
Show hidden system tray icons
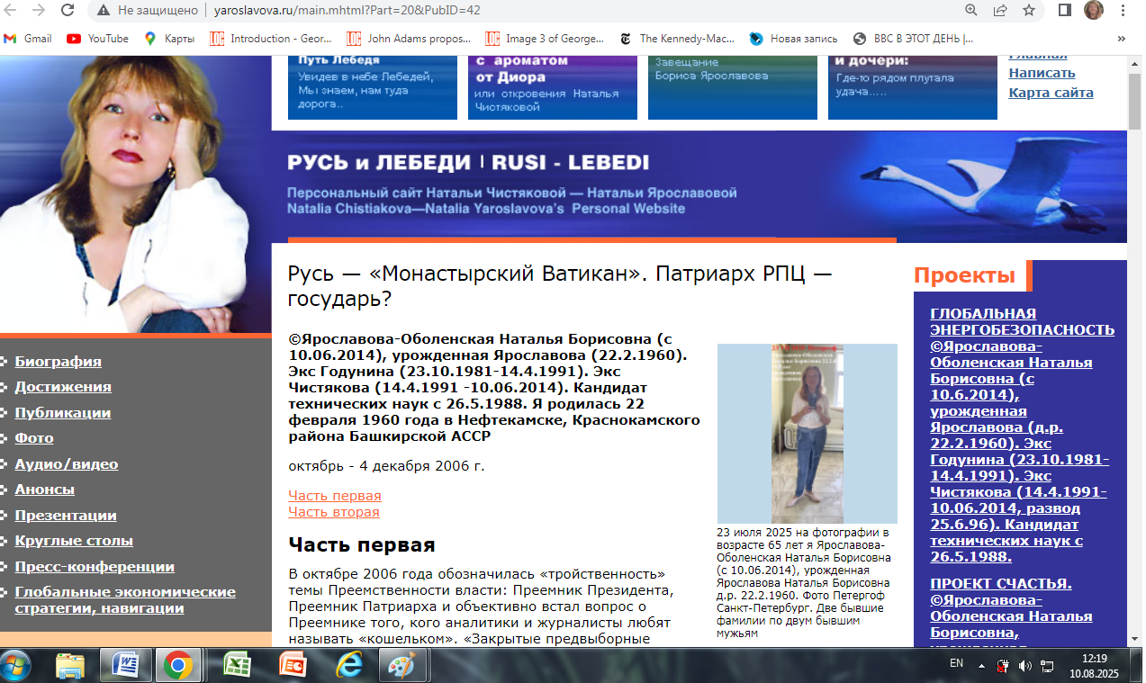coord(983,666)
